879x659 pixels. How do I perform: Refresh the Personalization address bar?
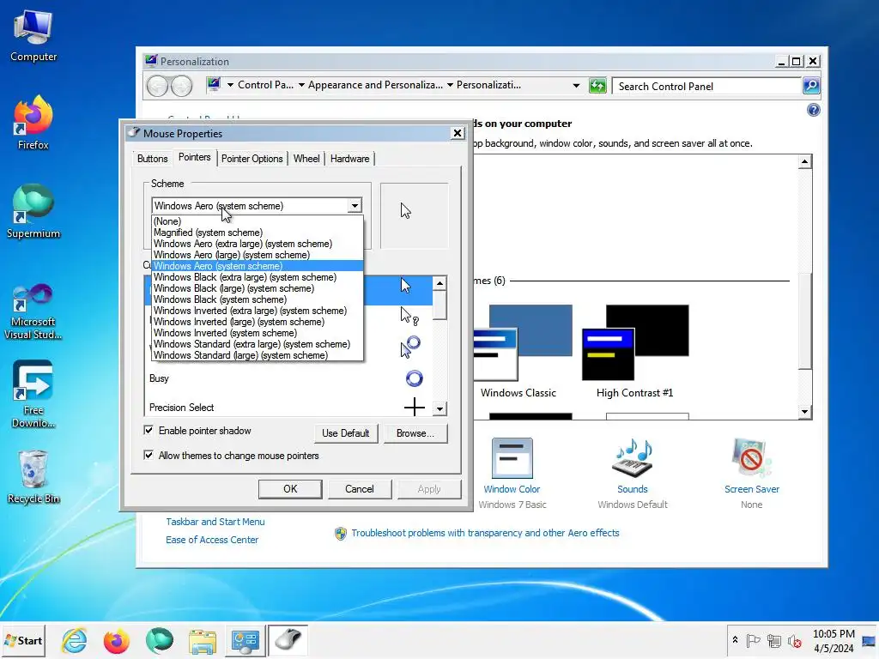click(597, 86)
